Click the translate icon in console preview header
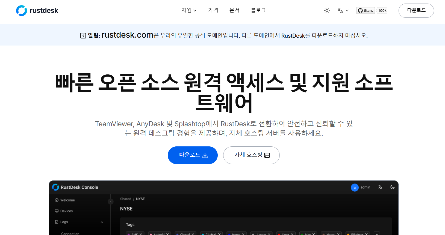Screen dimensions: 445x235 click(x=380, y=187)
